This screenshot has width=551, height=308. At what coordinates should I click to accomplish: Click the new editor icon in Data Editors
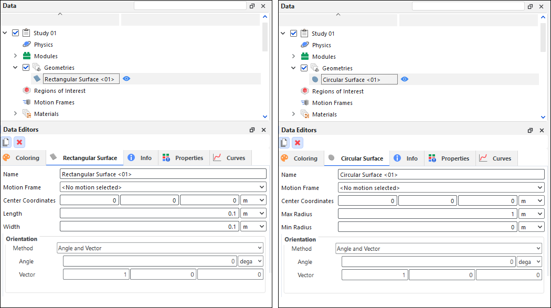point(6,142)
